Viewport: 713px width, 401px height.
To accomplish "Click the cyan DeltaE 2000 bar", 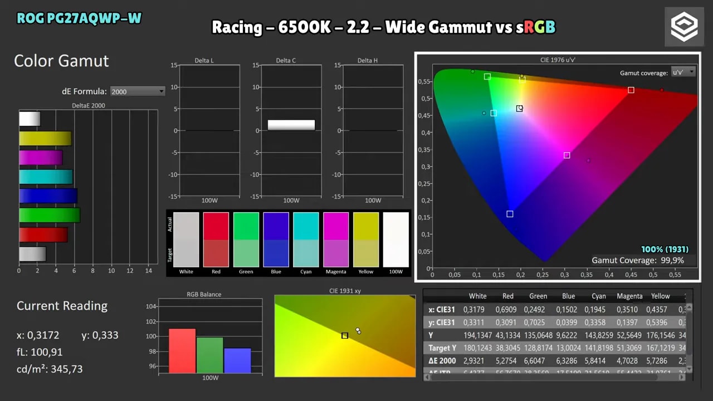I will click(x=46, y=177).
